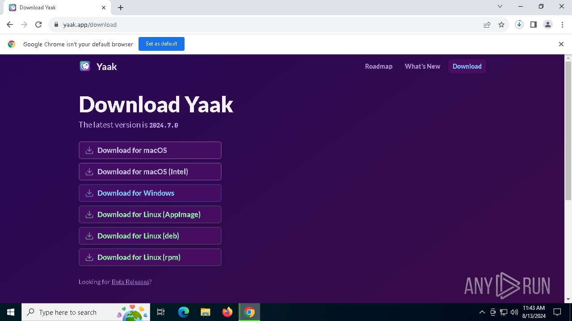Screen dimensions: 572x321
Task: Download Yaak for Windows
Action: (x=150, y=193)
